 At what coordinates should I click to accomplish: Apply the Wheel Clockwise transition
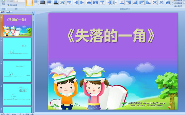(x=168, y=2)
